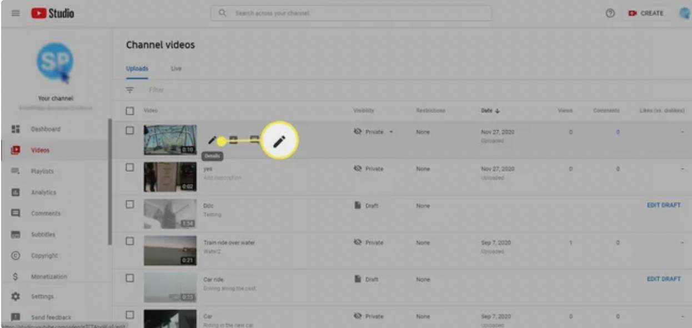Expand the Private visibility dropdown on first video
692x328 pixels.
pyautogui.click(x=391, y=132)
